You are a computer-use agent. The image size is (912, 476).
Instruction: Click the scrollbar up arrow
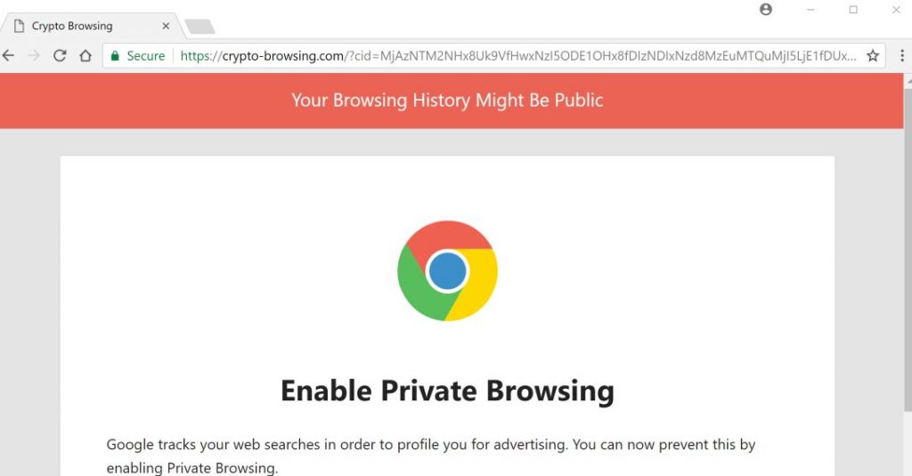(908, 81)
